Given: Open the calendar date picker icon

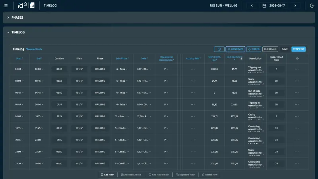Looking at the screenshot, I should [264, 6].
